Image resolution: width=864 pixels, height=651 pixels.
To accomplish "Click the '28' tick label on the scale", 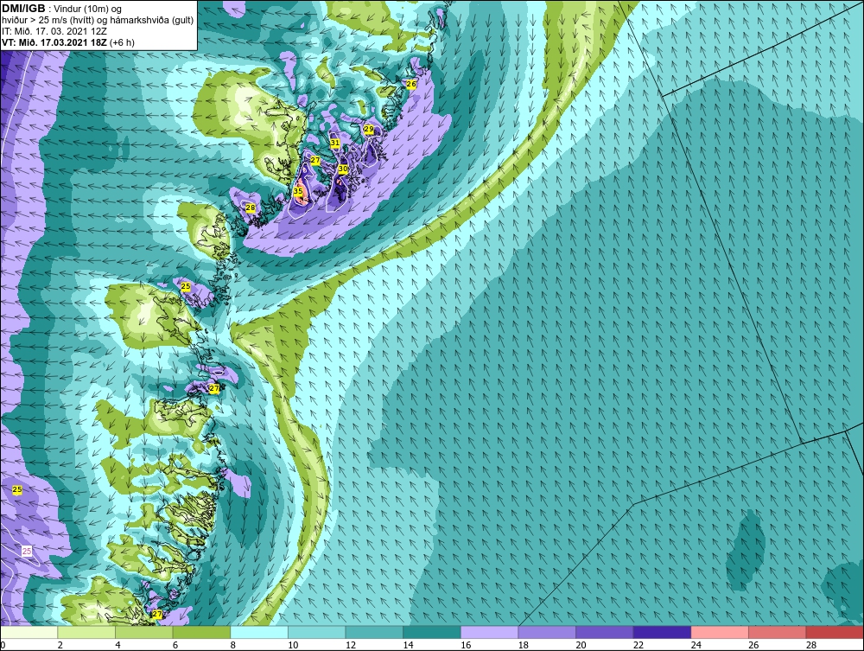I will 811,645.
